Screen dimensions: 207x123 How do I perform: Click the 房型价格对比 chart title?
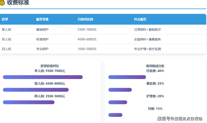50,66
